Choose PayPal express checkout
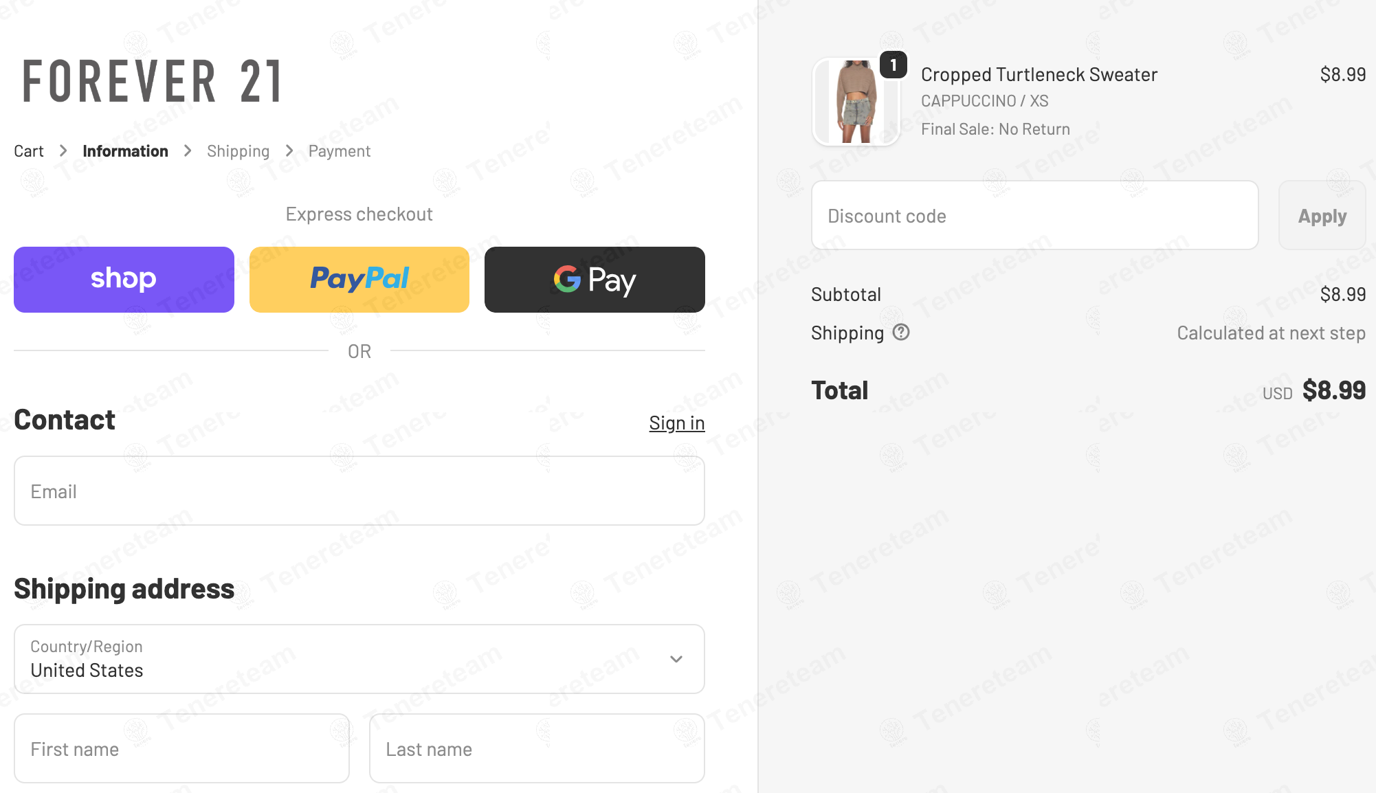 click(359, 280)
